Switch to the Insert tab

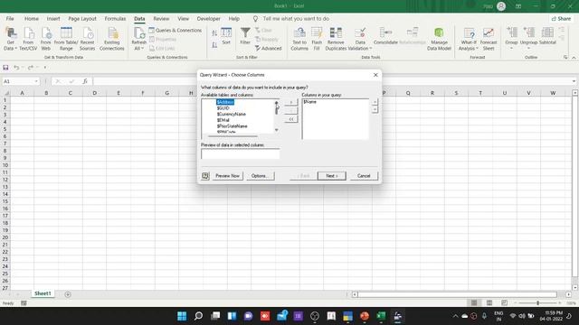pos(53,18)
